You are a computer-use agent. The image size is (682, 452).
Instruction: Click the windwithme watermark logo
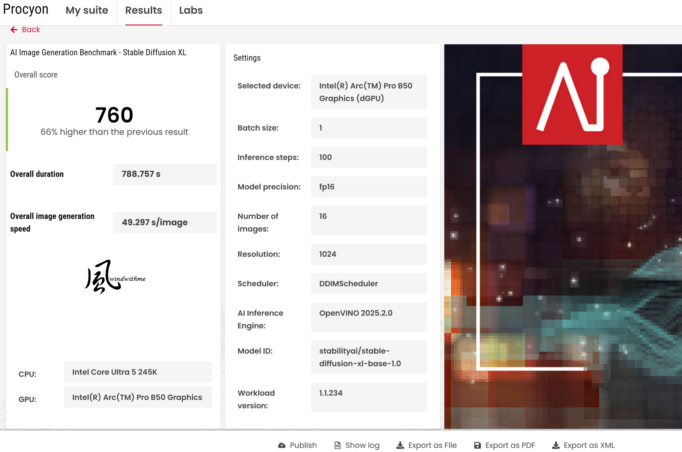point(115,277)
